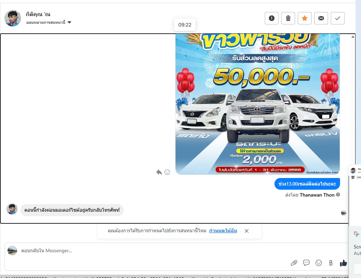Click customer avatar beside incoming message

(x=12, y=209)
